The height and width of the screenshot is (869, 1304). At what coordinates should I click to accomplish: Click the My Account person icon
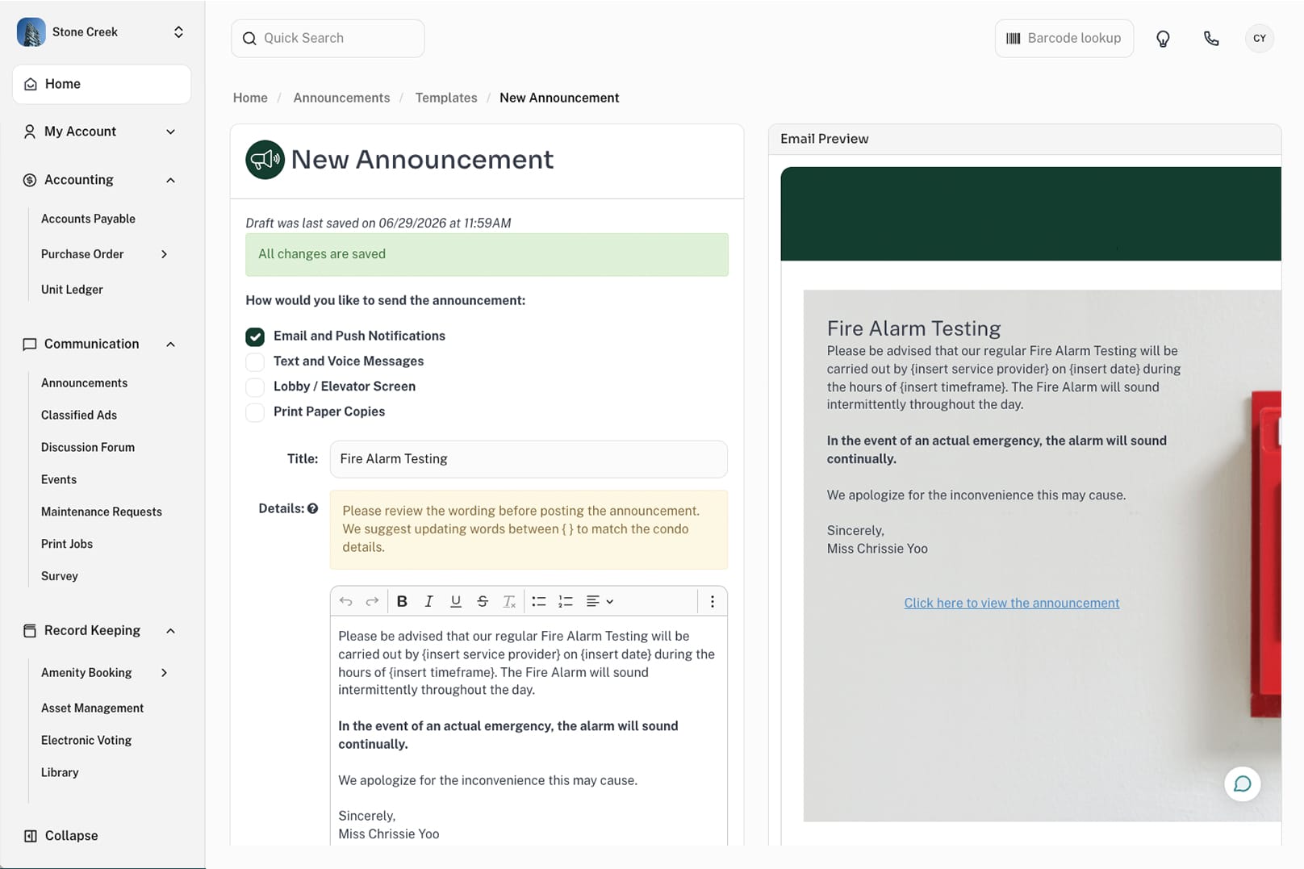pyautogui.click(x=30, y=132)
